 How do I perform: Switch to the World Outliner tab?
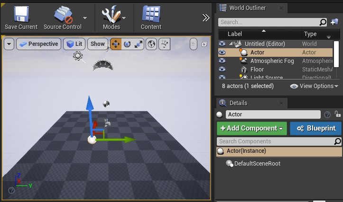[x=247, y=8]
